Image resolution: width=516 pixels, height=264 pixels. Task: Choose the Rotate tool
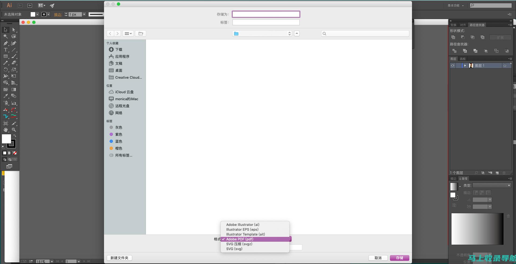5,70
